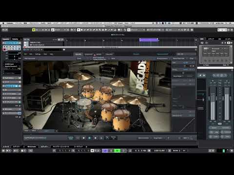Toggle the lower zone layout button
Screen dimensions: 234x175
coord(222,30)
